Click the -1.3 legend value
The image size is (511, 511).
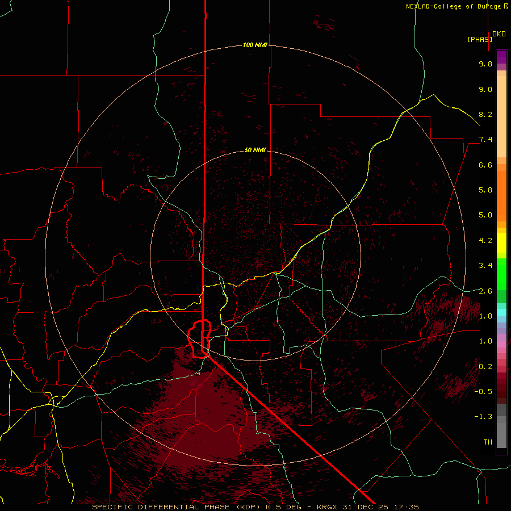point(483,417)
